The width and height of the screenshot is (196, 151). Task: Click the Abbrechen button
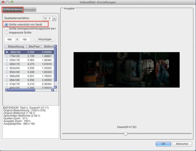[182, 144]
